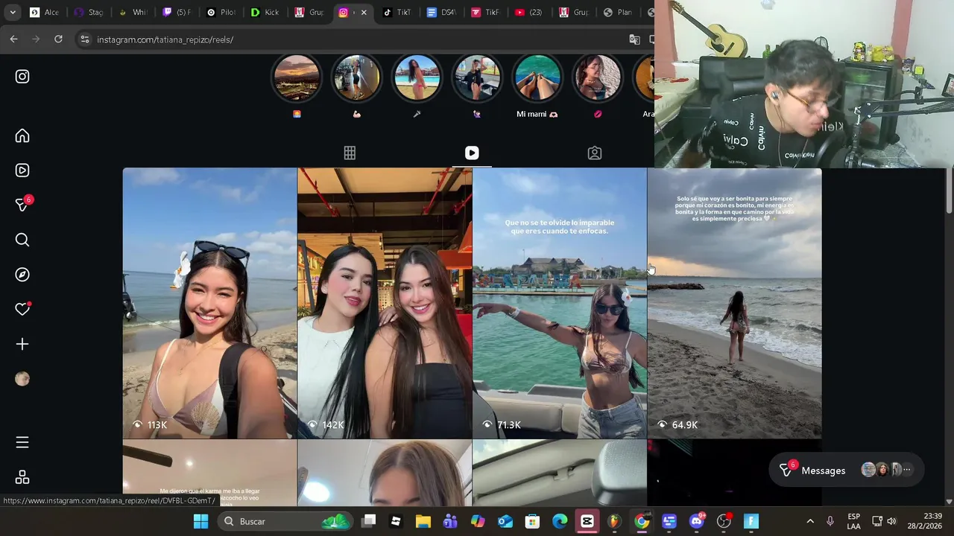Switch the ESP LAA input language

click(854, 521)
